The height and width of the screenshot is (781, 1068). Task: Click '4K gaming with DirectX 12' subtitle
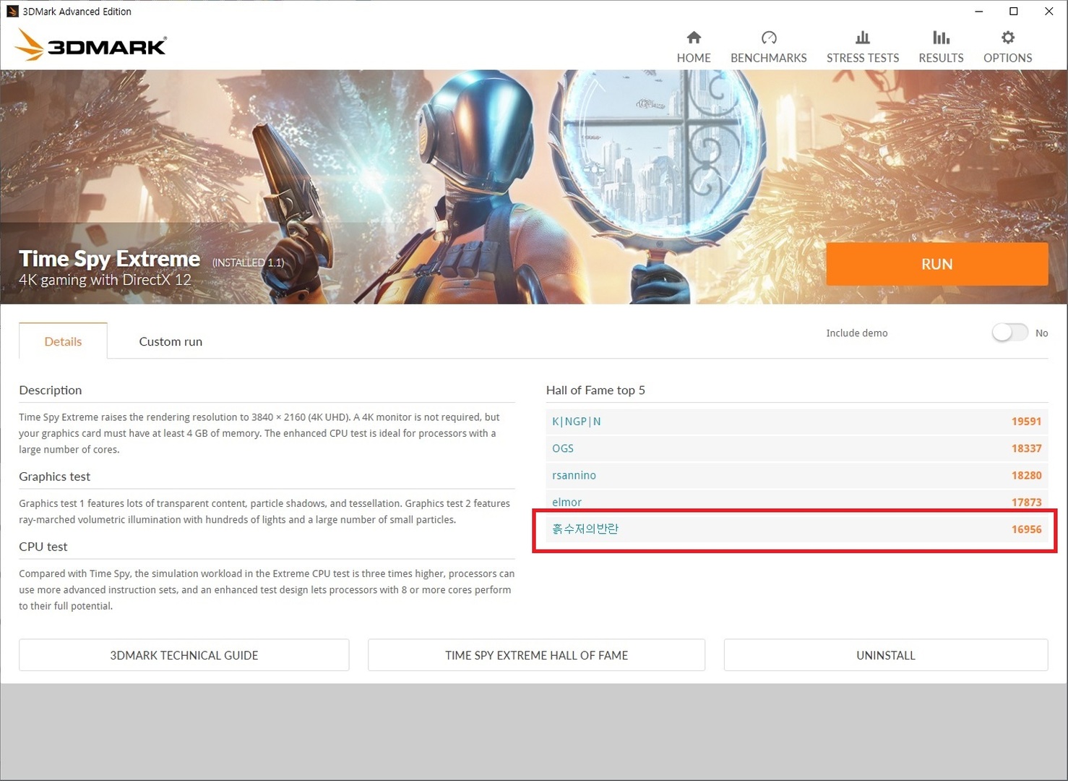coord(105,280)
